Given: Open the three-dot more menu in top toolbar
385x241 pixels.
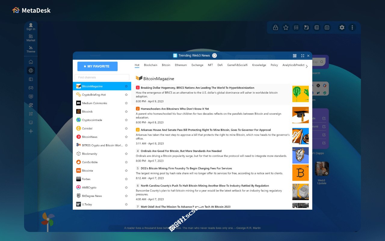Looking at the screenshot, I should coord(352,27).
